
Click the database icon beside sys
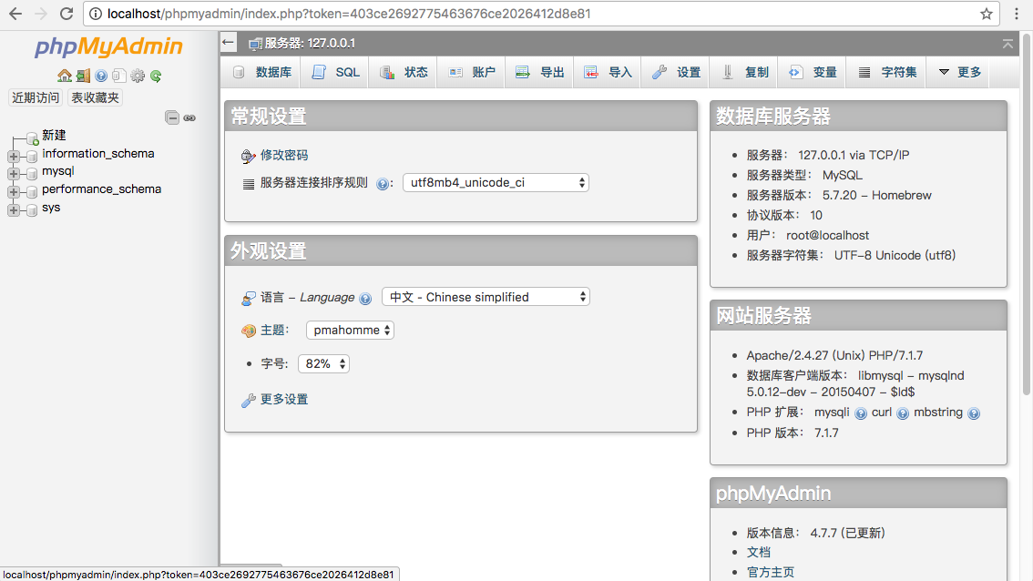click(x=31, y=210)
